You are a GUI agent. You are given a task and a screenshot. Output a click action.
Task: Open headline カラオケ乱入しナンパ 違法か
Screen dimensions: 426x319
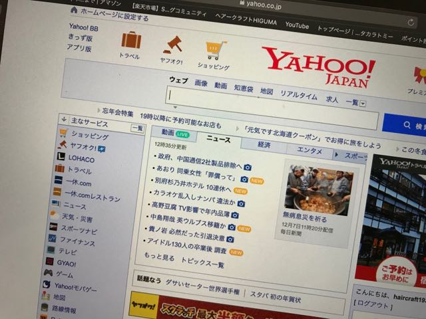pos(194,197)
